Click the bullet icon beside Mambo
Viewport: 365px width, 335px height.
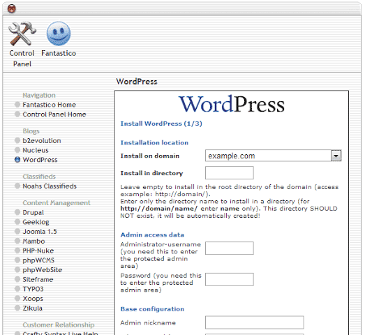pos(17,241)
